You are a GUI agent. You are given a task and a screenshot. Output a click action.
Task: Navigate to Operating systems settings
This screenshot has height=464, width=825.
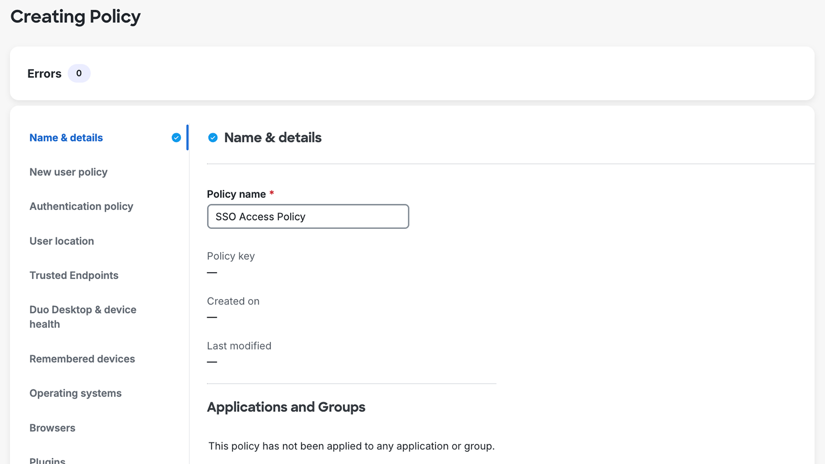pos(75,393)
